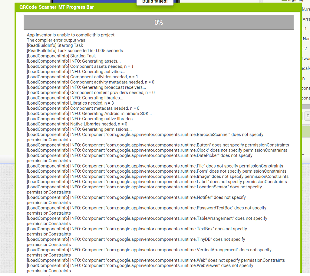Click the 0% progress bar
Screen dimensions: 310x276
click(159, 22)
